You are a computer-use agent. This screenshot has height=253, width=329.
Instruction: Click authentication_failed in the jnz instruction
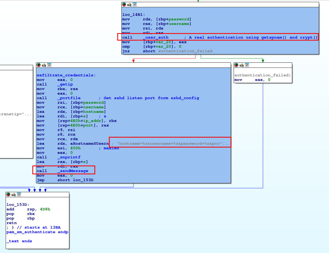pyautogui.click(x=185, y=51)
